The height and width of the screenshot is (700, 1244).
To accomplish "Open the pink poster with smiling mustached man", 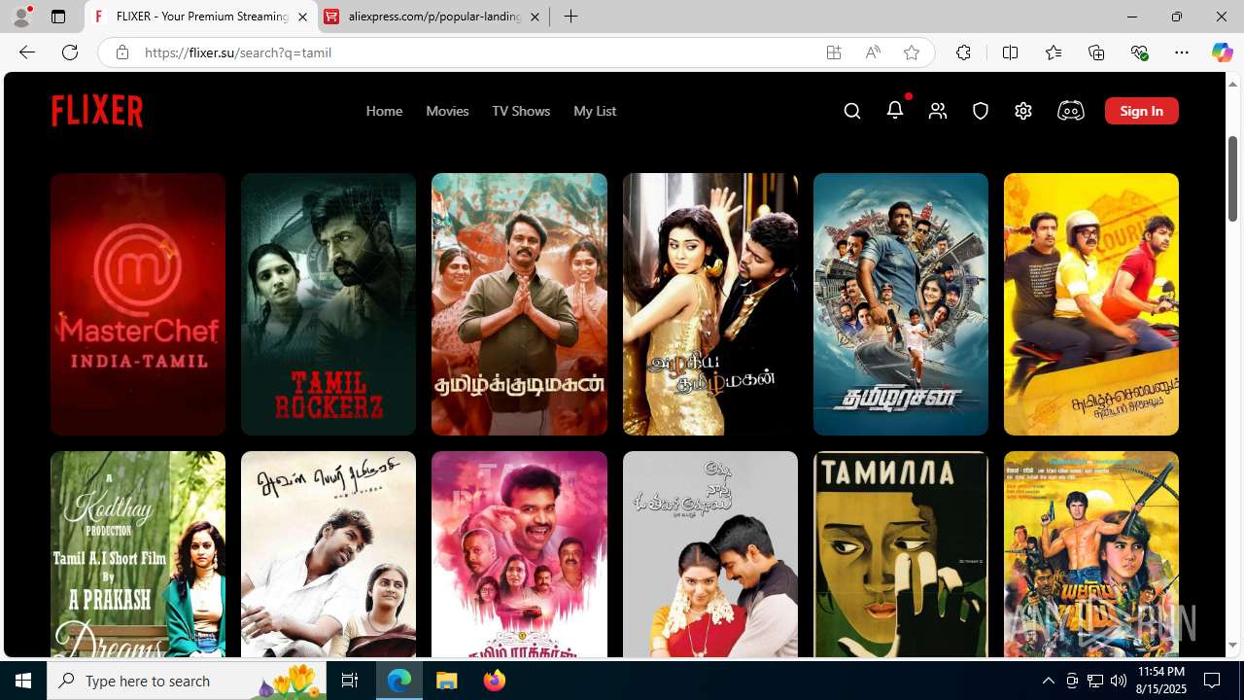I will 519,554.
